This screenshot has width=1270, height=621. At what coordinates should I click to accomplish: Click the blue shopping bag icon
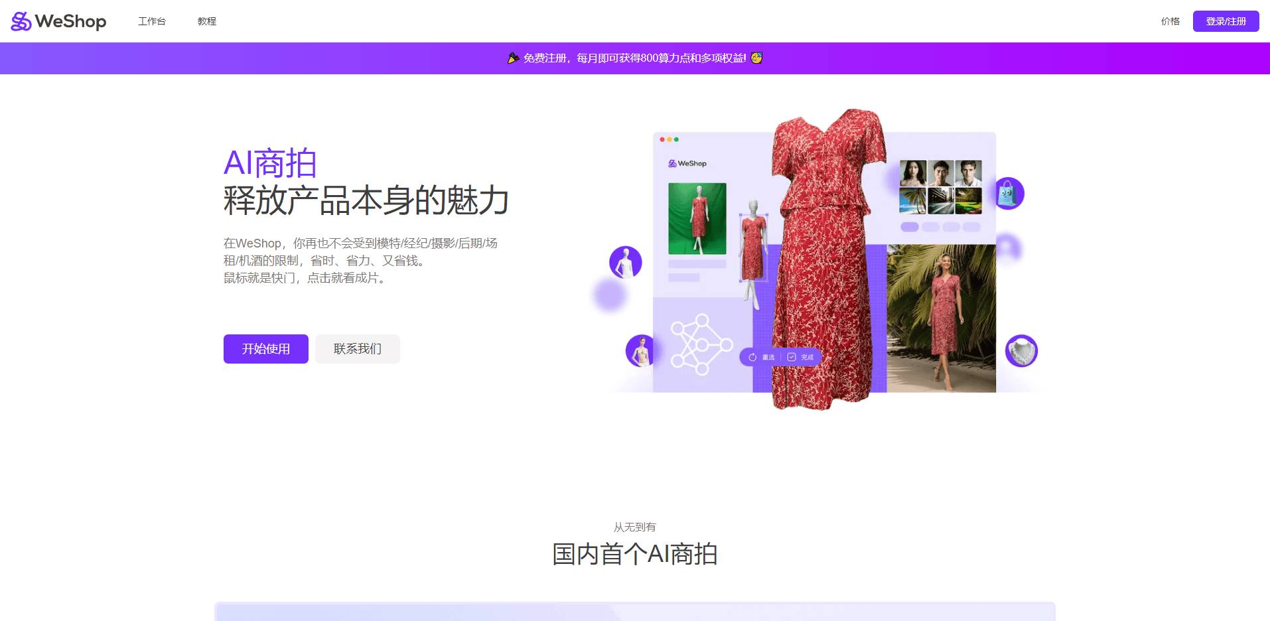tap(1009, 194)
